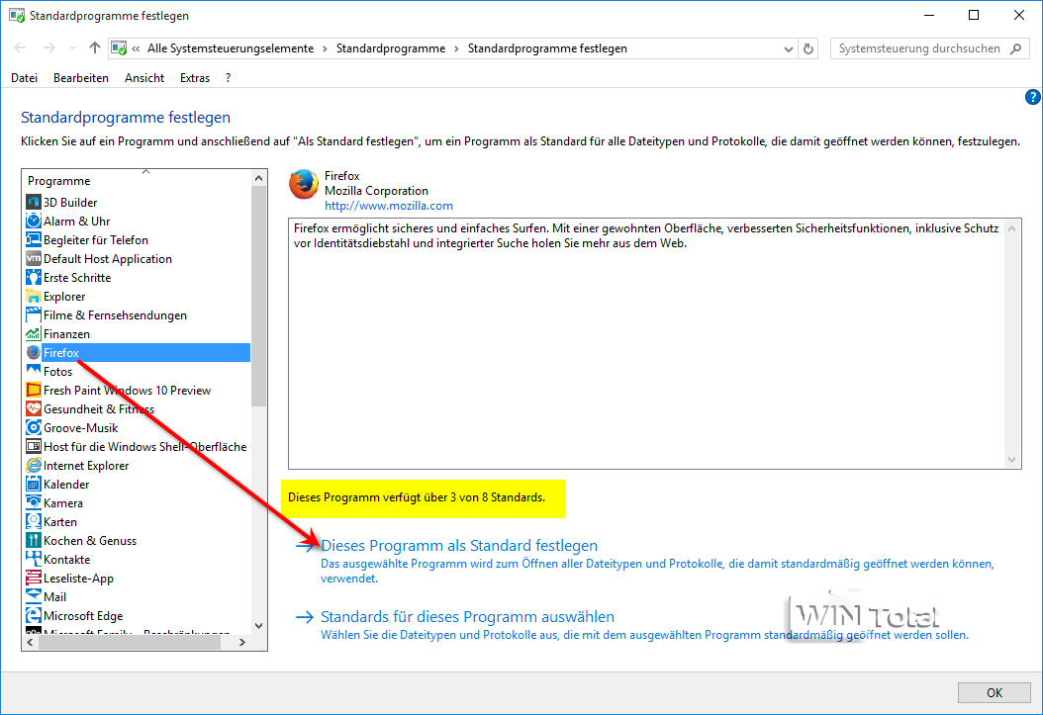The width and height of the screenshot is (1043, 715).
Task: Click the 3D Builder program icon
Action: 34,202
